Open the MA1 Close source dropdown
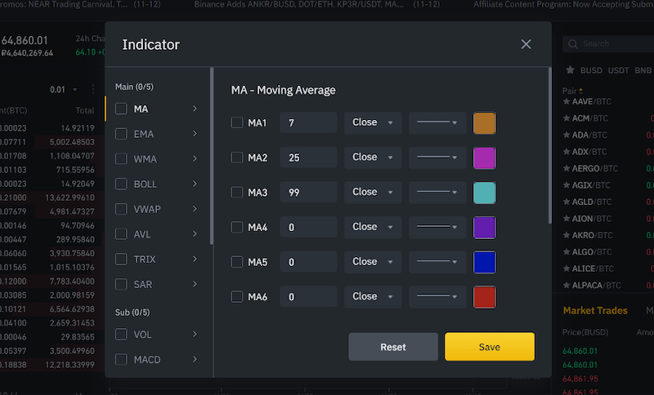654x395 pixels. [x=373, y=122]
